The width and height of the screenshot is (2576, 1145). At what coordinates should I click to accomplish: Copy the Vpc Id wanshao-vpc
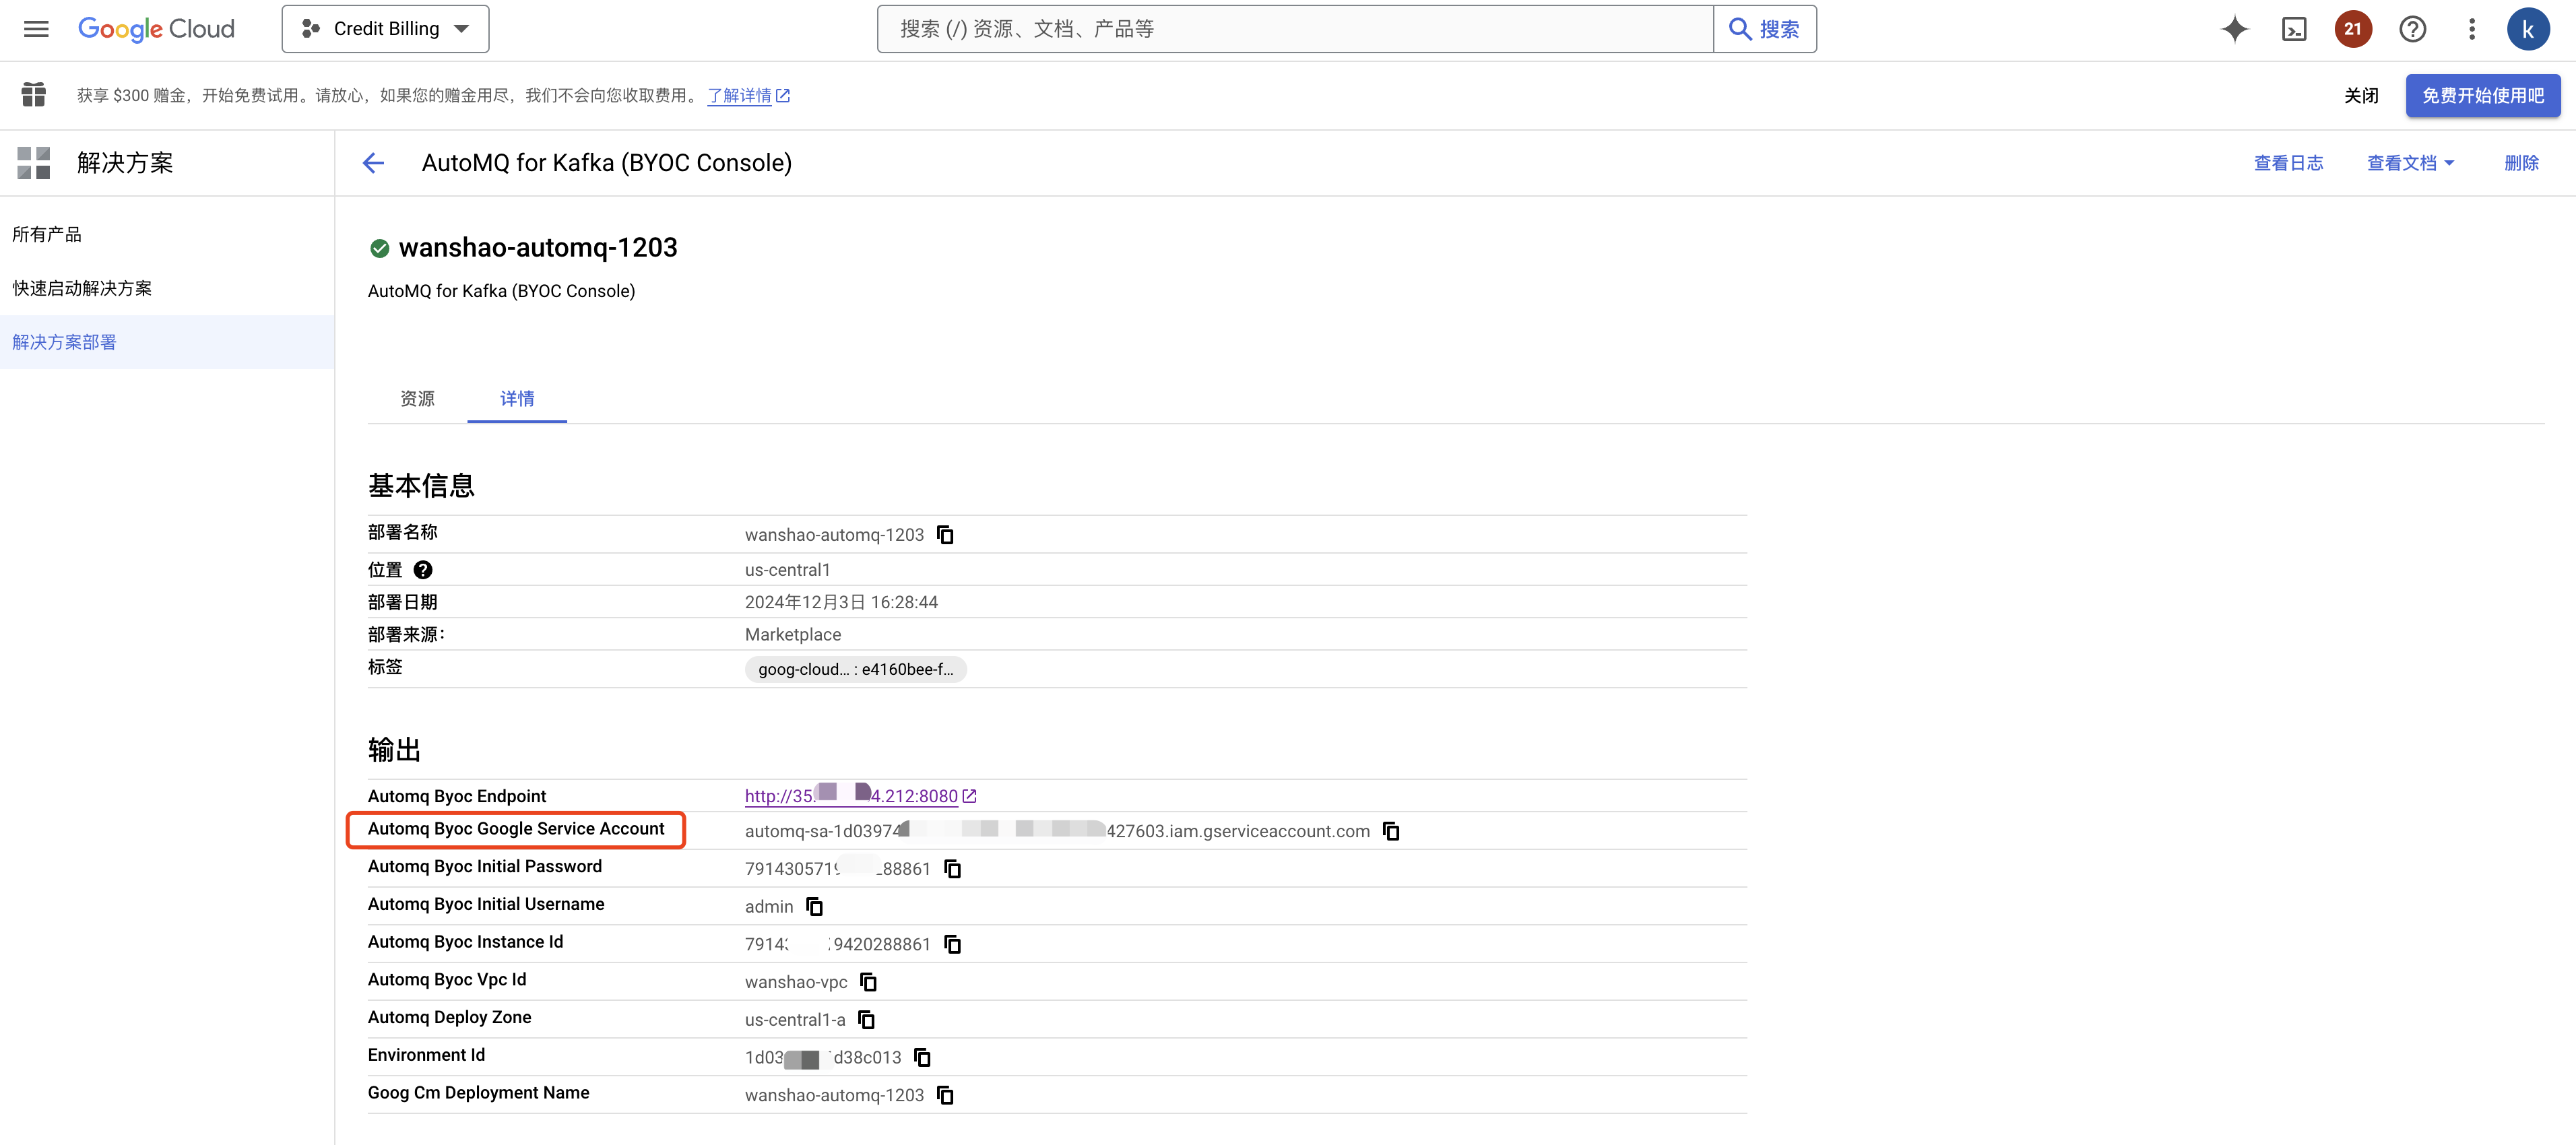click(x=868, y=982)
